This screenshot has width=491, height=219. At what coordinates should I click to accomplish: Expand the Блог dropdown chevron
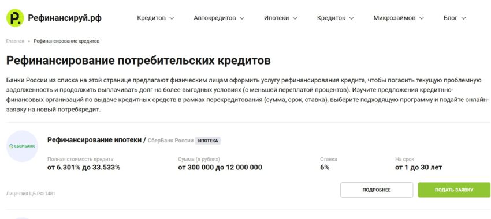pyautogui.click(x=463, y=18)
